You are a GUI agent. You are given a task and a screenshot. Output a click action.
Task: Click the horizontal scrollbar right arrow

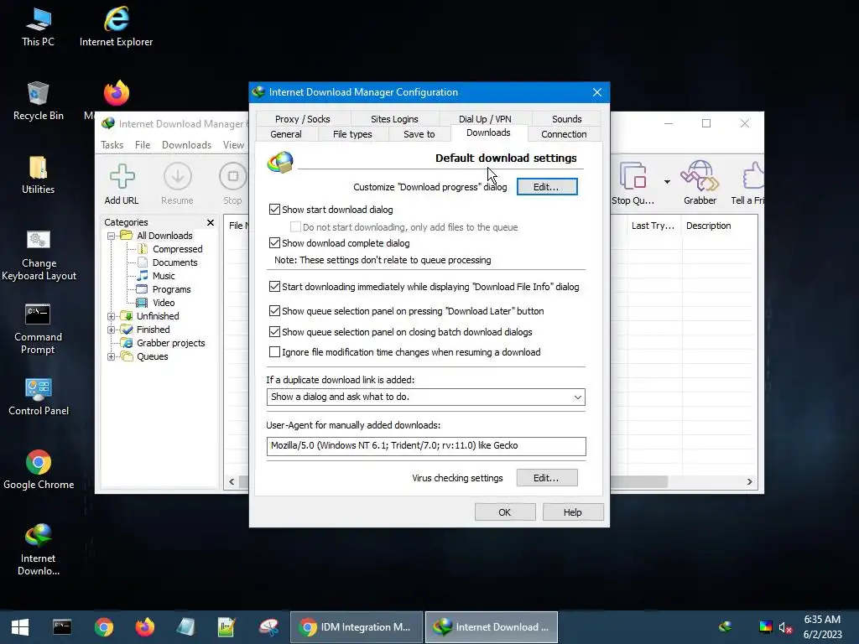749,482
